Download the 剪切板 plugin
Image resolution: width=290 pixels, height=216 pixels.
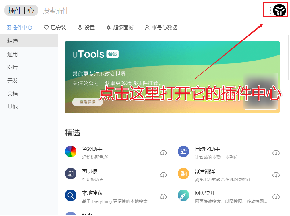pos(163,175)
